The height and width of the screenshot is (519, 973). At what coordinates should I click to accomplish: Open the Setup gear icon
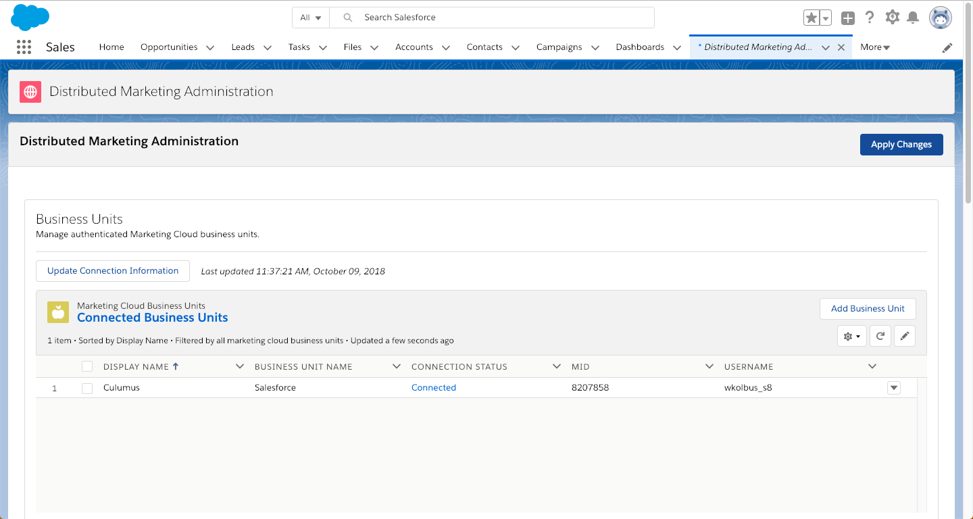click(x=893, y=18)
